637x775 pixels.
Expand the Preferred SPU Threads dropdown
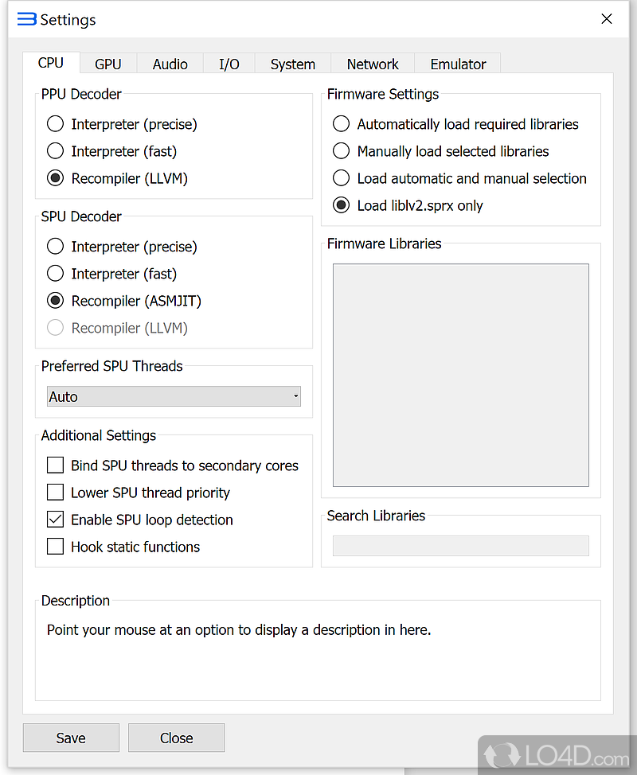click(174, 396)
